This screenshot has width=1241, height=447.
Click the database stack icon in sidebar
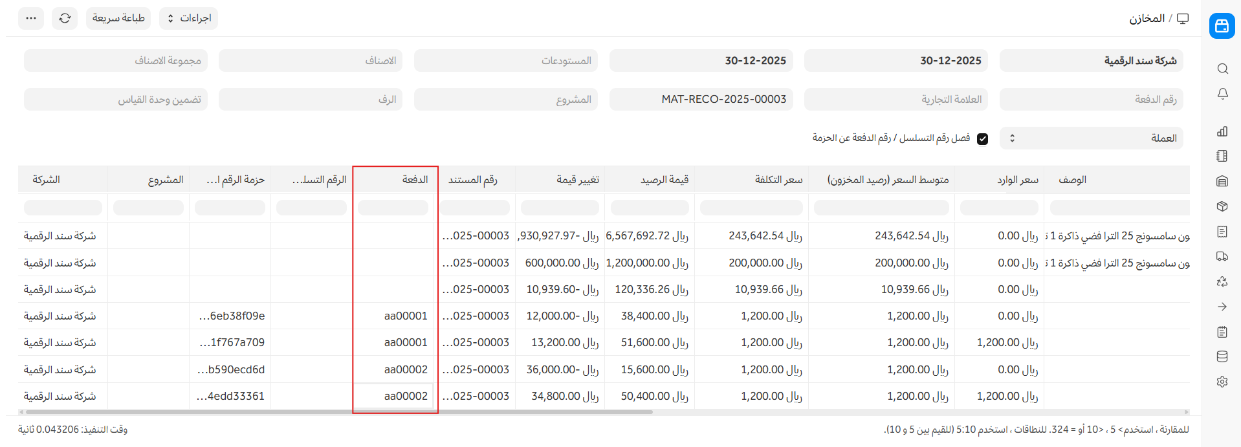pos(1222,356)
